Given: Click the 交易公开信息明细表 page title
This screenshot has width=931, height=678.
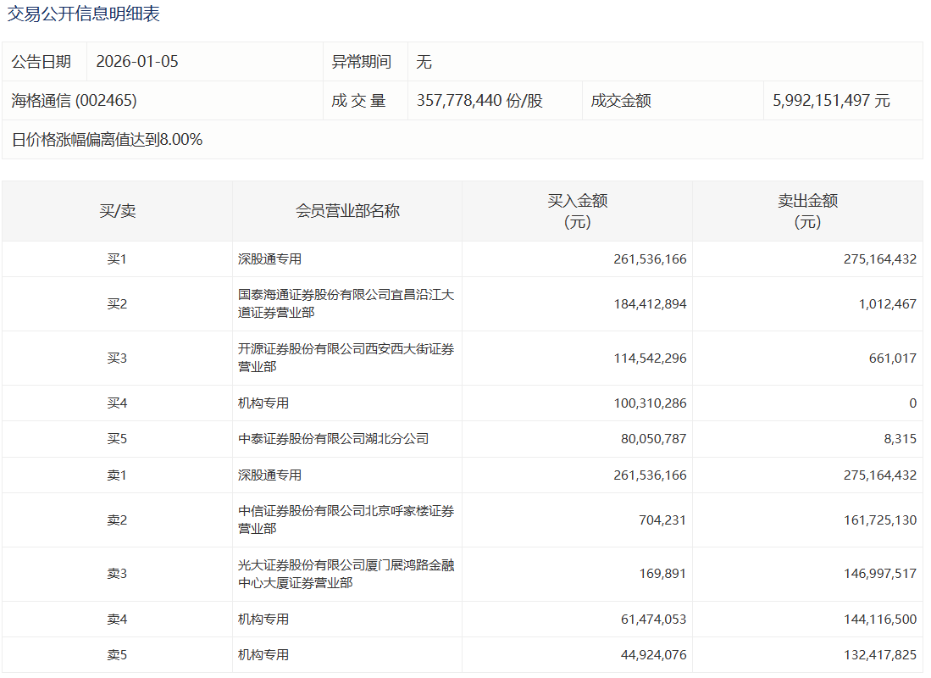Looking at the screenshot, I should (84, 14).
